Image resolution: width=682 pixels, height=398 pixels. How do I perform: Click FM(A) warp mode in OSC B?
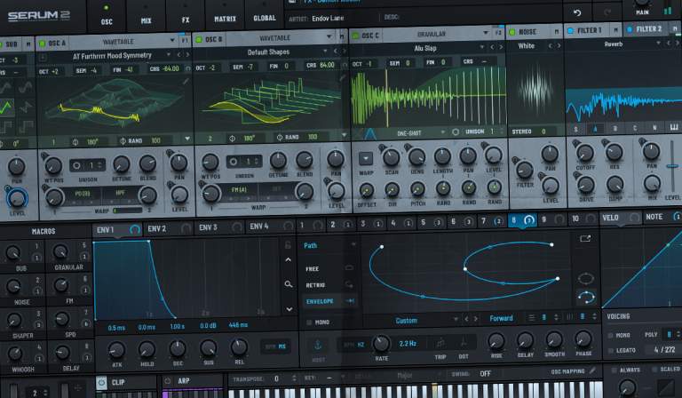click(239, 189)
